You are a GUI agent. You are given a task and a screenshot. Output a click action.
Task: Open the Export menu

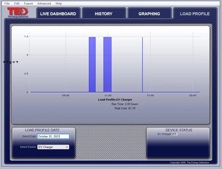pyautogui.click(x=28, y=4)
